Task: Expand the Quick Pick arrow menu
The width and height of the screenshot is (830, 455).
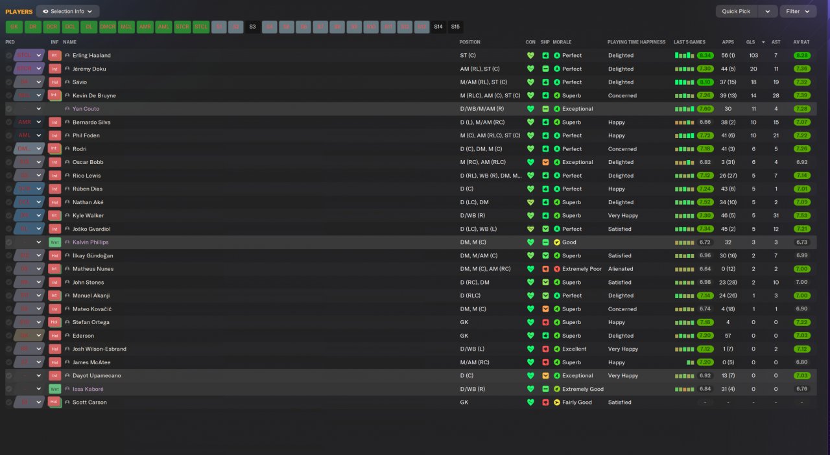Action: (x=768, y=11)
